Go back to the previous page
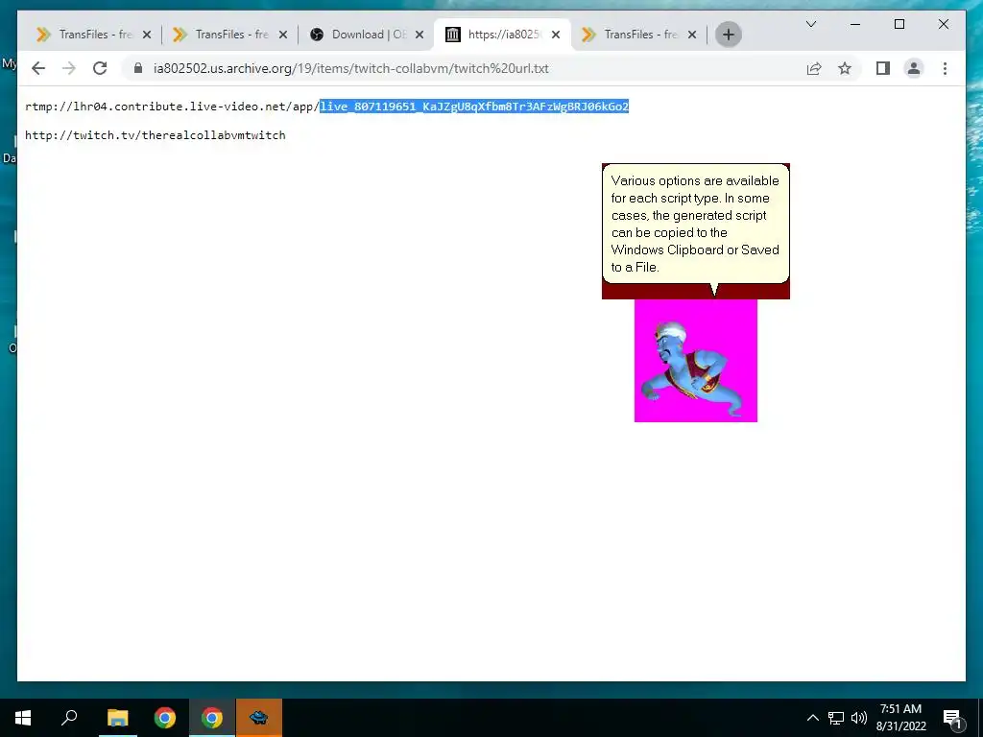The height and width of the screenshot is (737, 983). (x=38, y=68)
